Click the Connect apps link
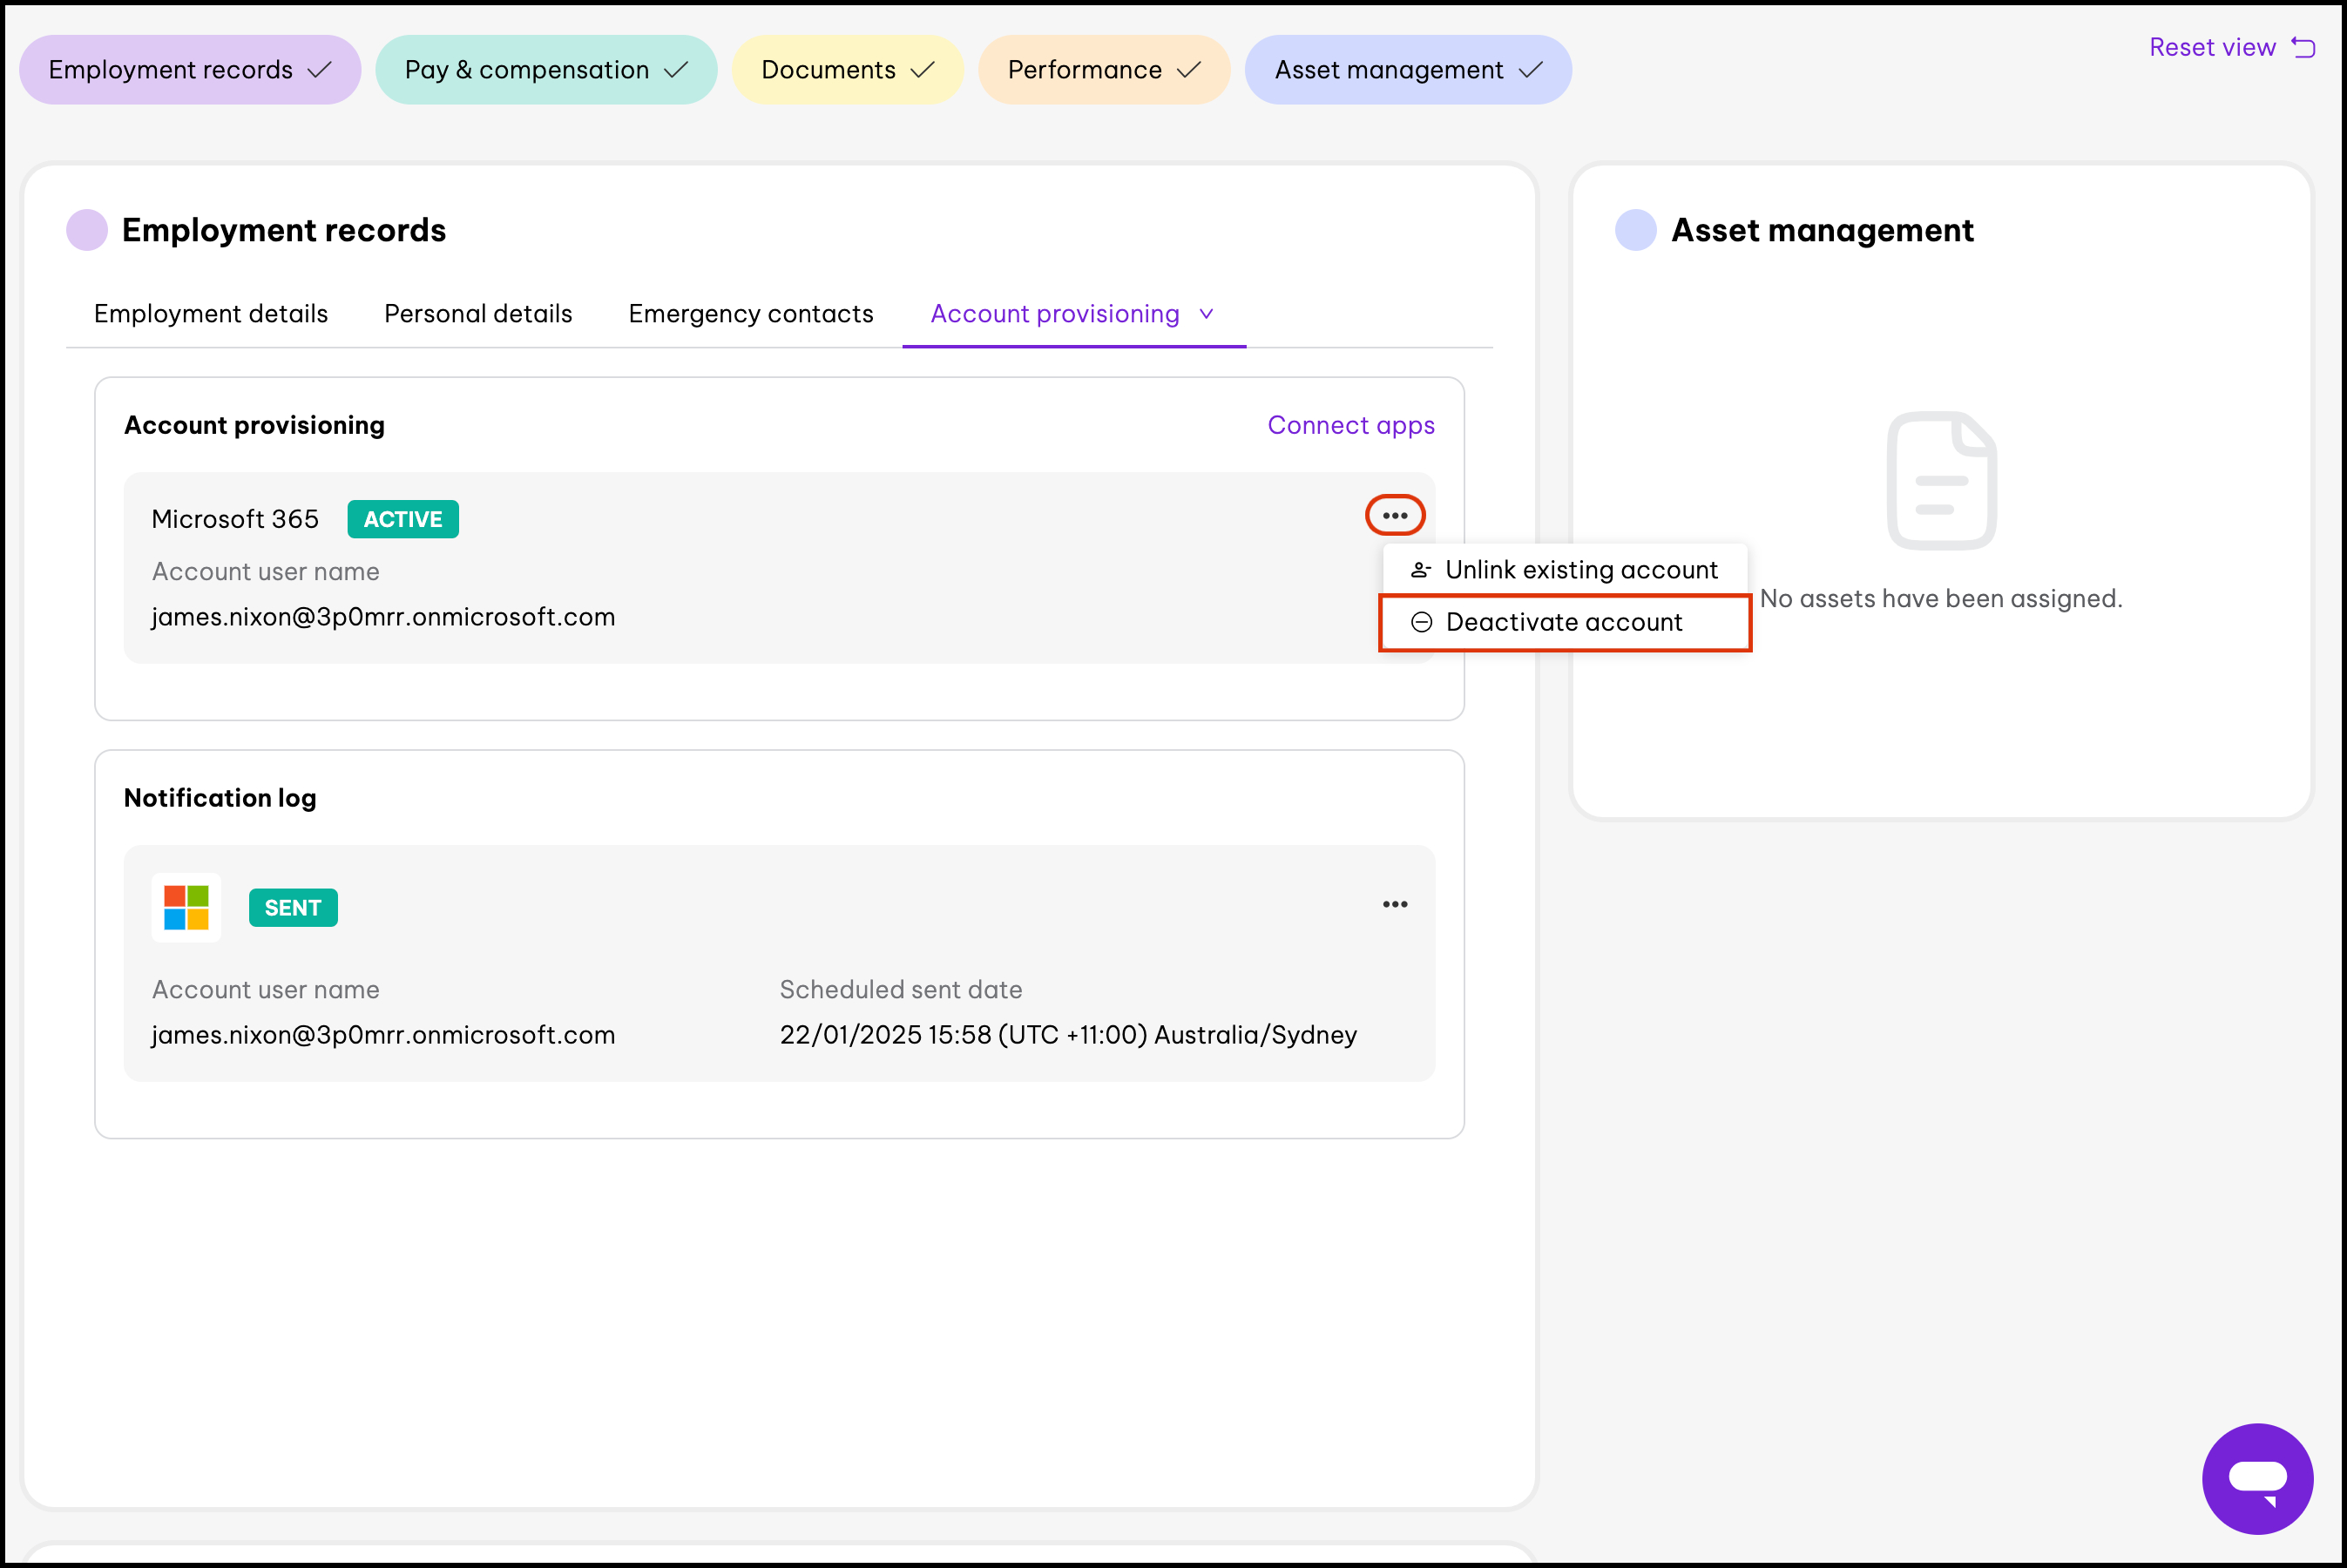 (x=1350, y=425)
